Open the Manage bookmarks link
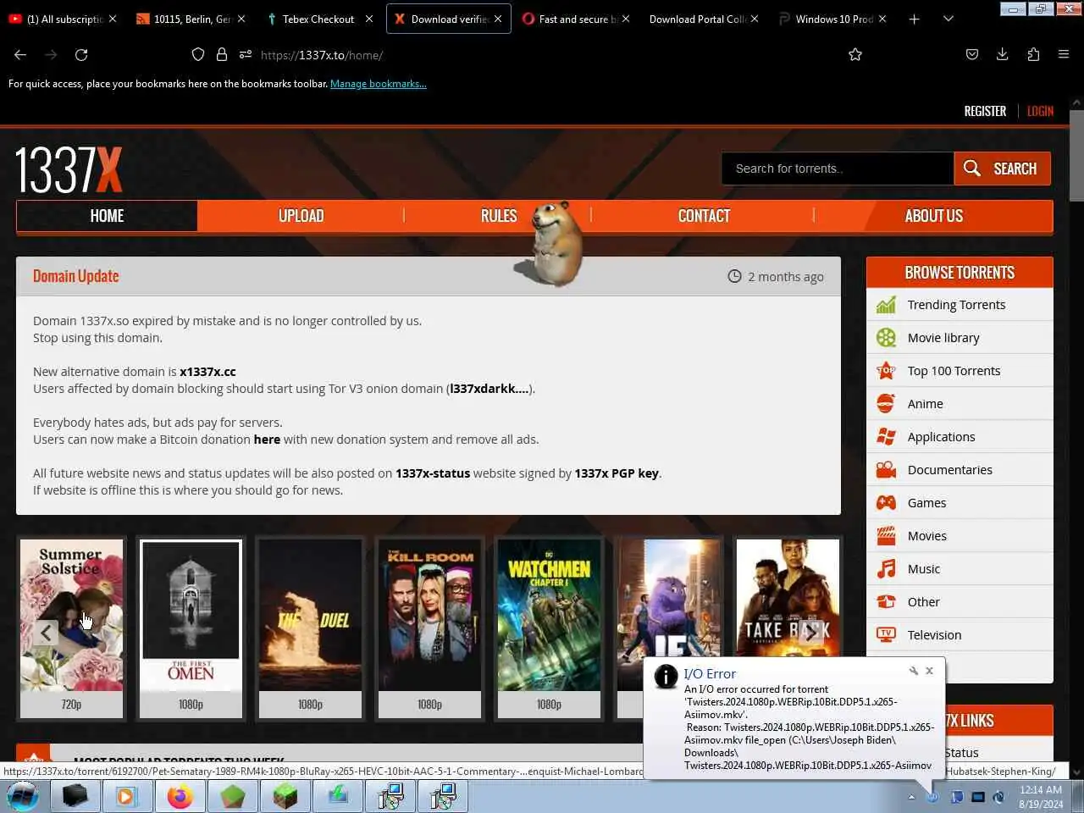Image resolution: width=1084 pixels, height=813 pixels. tap(378, 84)
